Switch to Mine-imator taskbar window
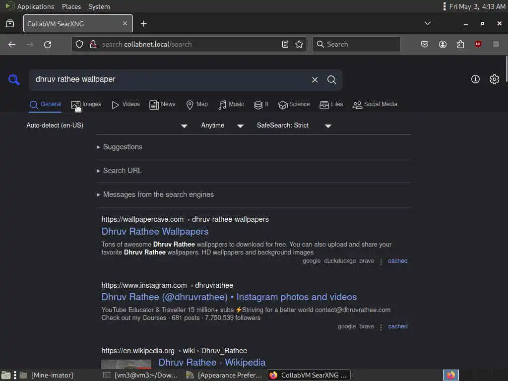Screen dimensions: 508x381 [x=46, y=375]
